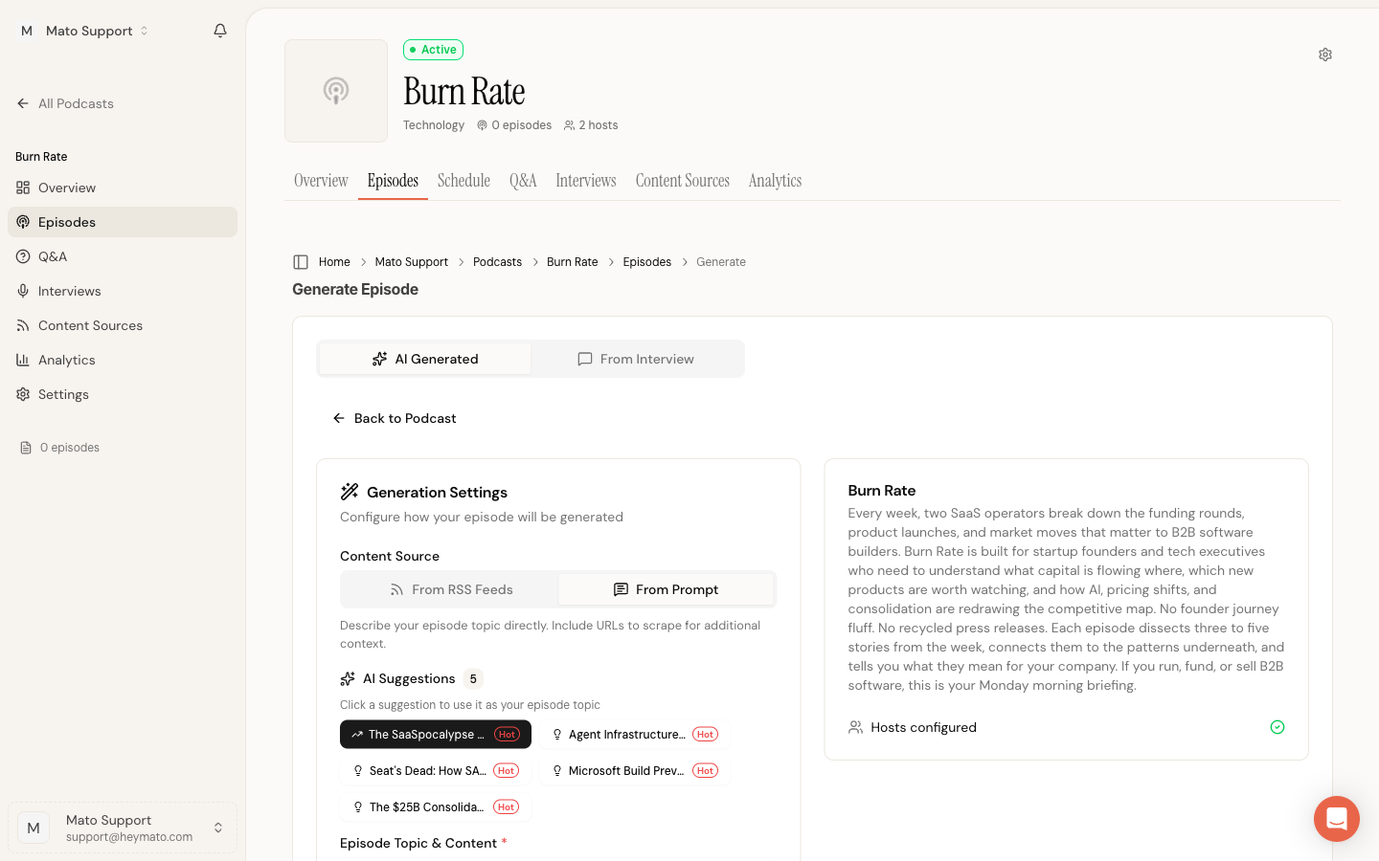
Task: Click the Home breadcrumb
Action: tap(334, 262)
